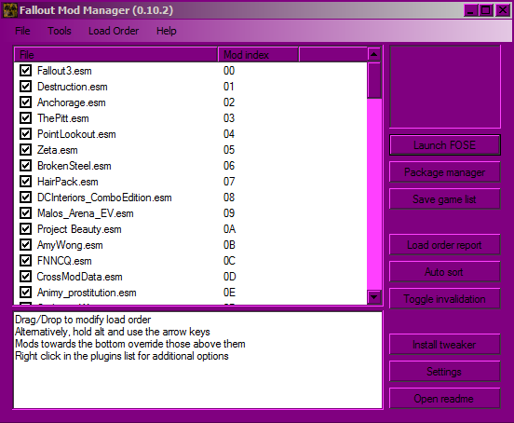Viewport: 514px width, 423px height.
Task: Toggle DCInteriors_ComboEdition.esm checkbox
Action: (x=25, y=198)
